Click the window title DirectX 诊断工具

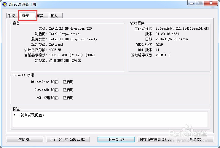click(23, 4)
